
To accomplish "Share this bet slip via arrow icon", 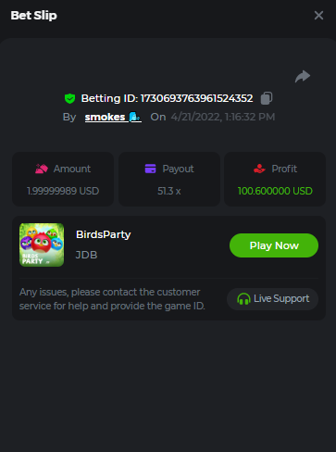I will click(x=303, y=76).
